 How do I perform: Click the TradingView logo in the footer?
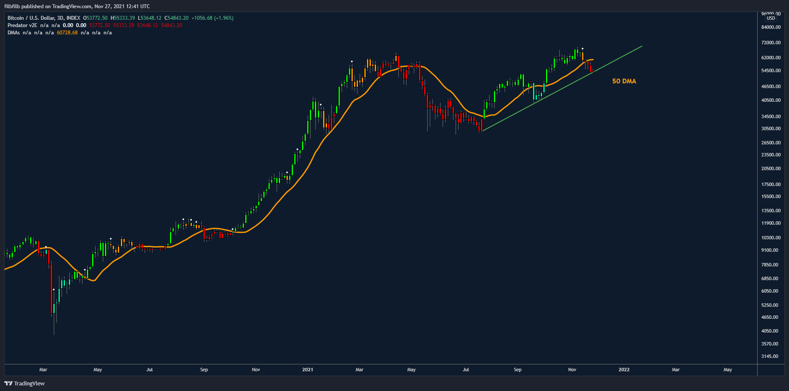coord(25,383)
